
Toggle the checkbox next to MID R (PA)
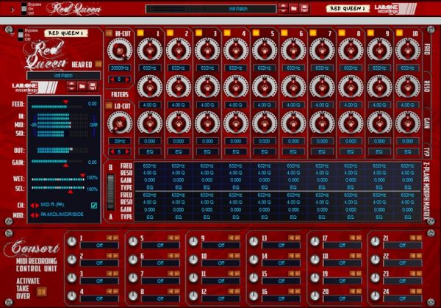pyautogui.click(x=93, y=205)
